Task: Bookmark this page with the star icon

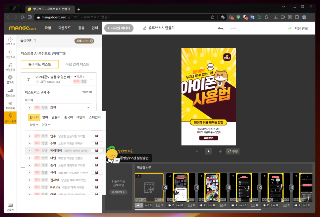Action: click(x=223, y=17)
